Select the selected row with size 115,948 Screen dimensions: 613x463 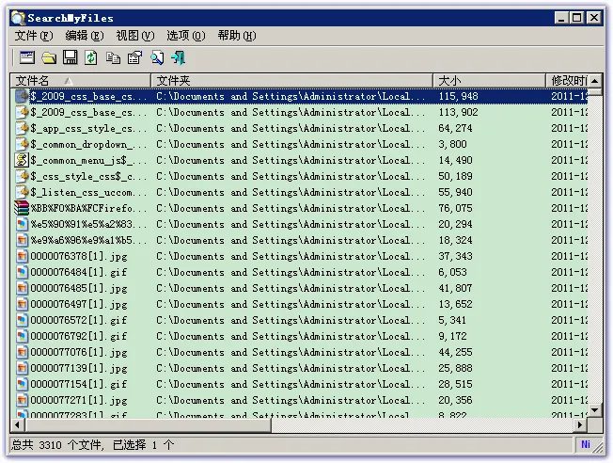point(301,96)
